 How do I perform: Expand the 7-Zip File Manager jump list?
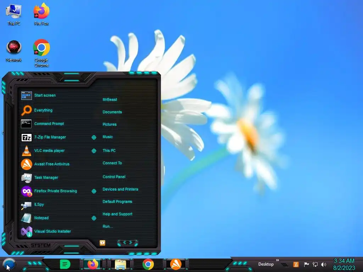tap(94, 137)
